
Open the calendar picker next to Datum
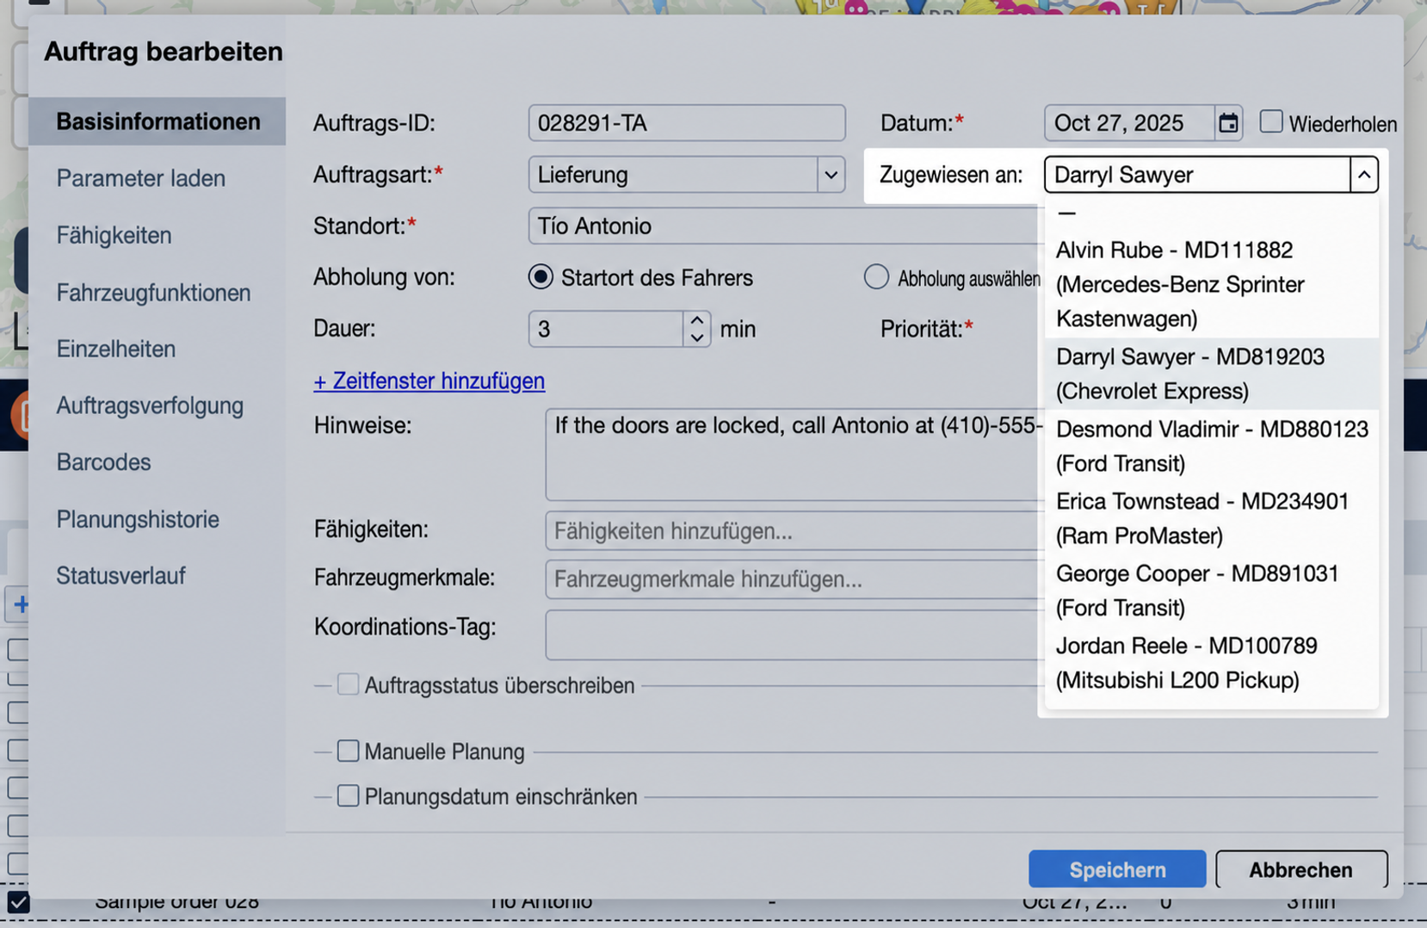coord(1228,123)
